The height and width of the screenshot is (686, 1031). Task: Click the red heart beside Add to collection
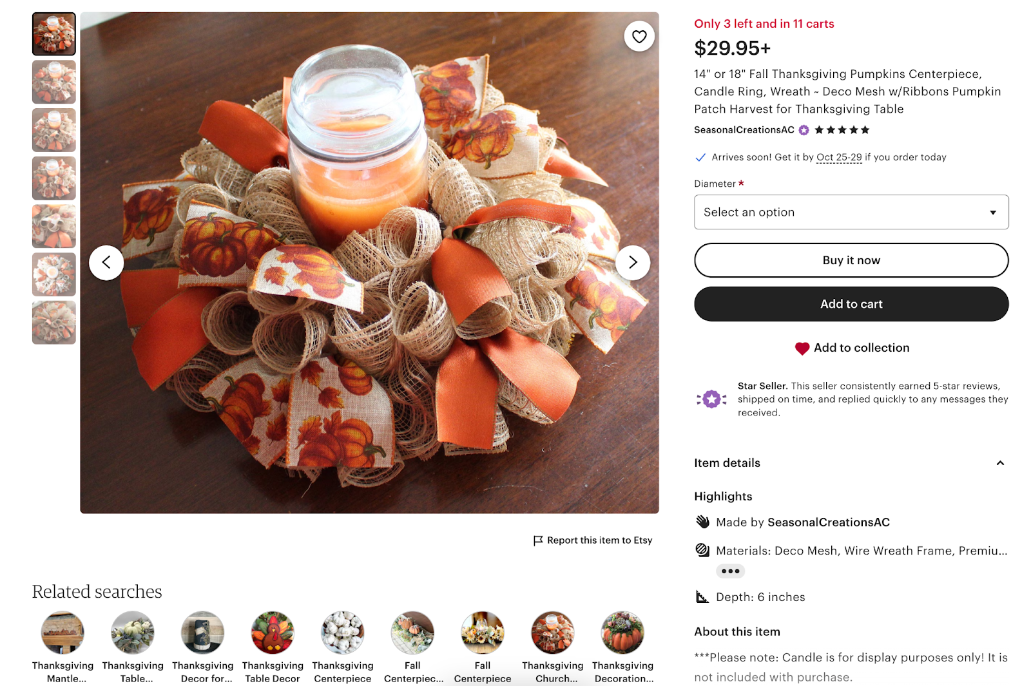(x=802, y=348)
